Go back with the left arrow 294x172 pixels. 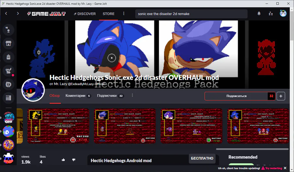[x=6, y=13]
